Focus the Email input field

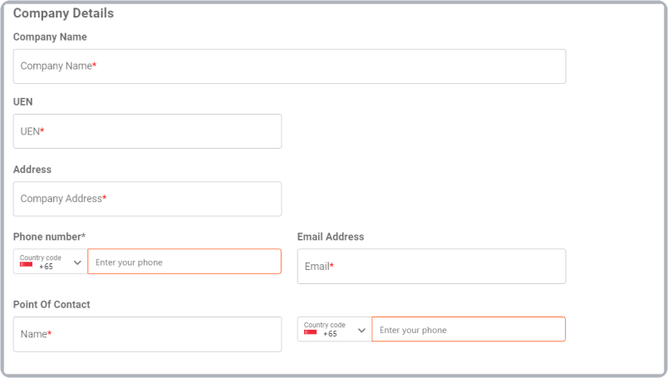[x=431, y=267]
